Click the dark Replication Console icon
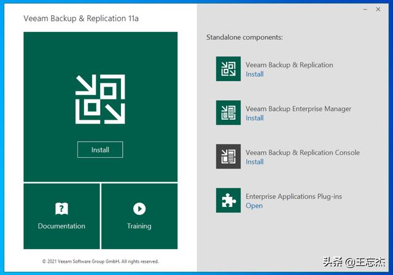 [228, 157]
